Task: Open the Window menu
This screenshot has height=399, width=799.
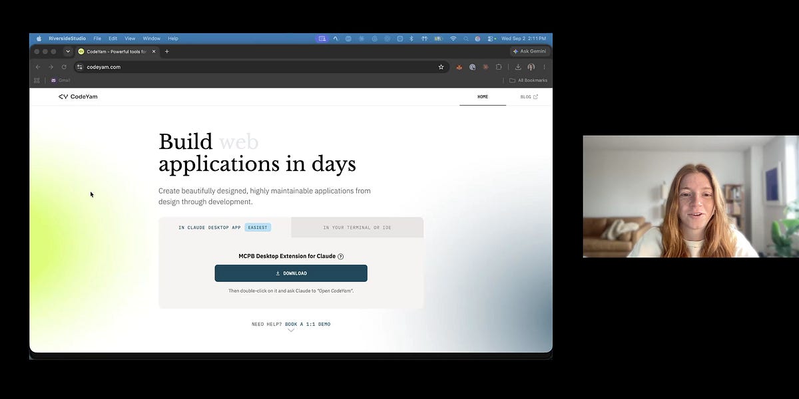Action: click(x=152, y=39)
